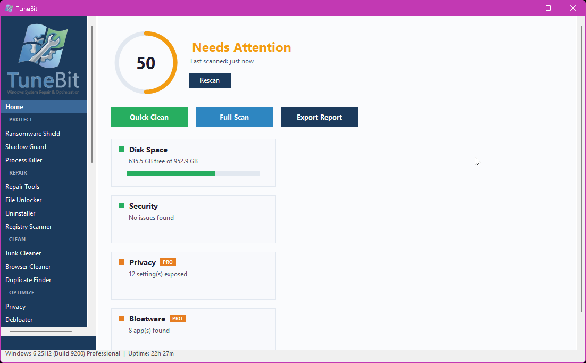Click the Privacy card title
This screenshot has height=363, width=586.
pos(143,262)
